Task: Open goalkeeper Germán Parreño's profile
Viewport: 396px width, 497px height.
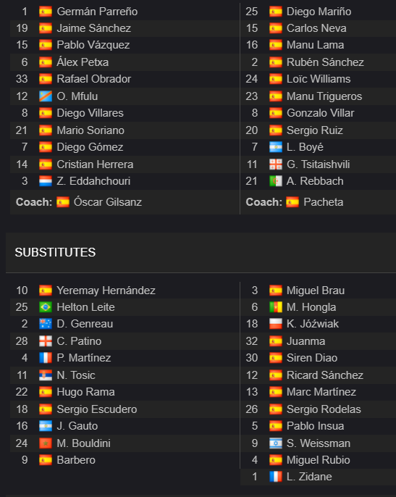Action: click(97, 12)
